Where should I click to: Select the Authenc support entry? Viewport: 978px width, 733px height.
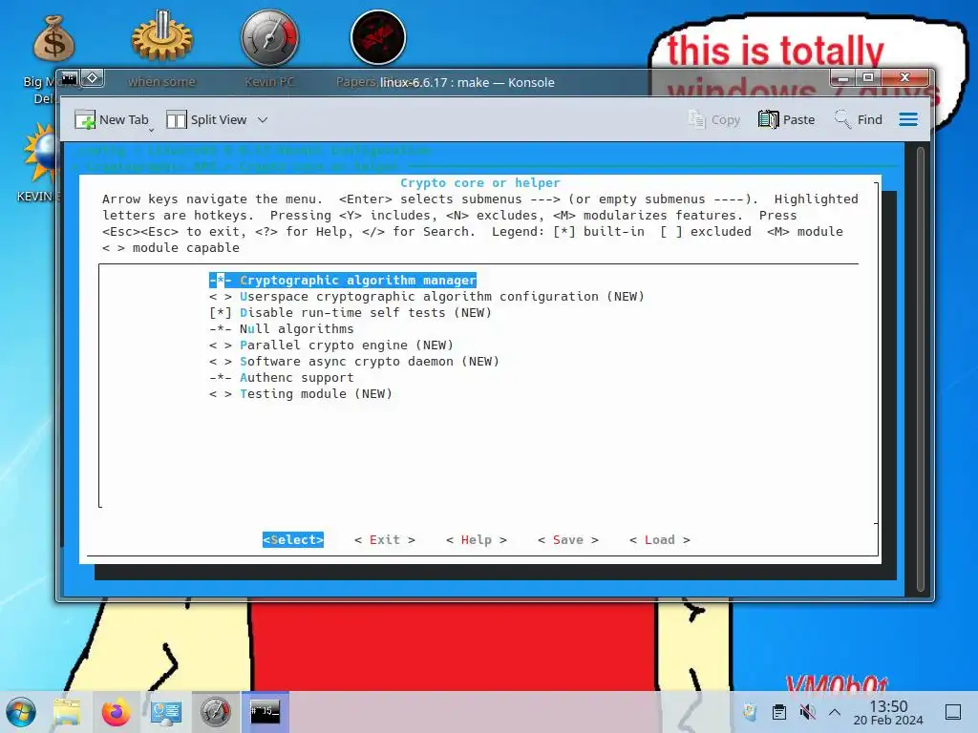282,378
